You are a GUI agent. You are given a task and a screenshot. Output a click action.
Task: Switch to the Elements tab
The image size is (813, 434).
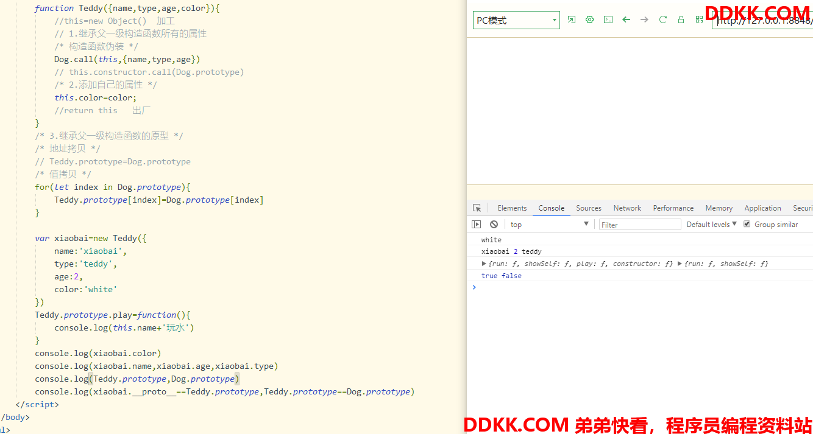click(x=512, y=208)
